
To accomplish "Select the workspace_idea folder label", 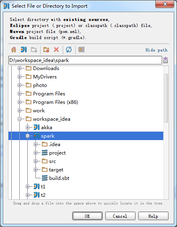I will (51, 119).
